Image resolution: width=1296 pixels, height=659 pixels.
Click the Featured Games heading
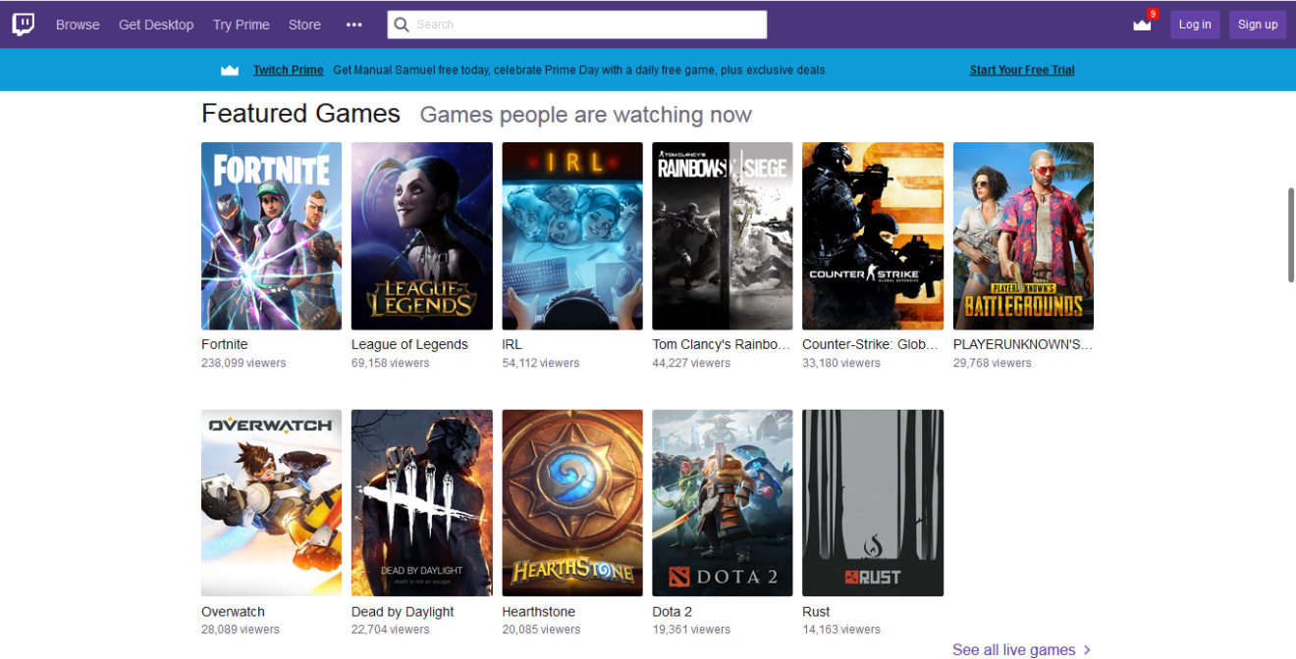[300, 114]
